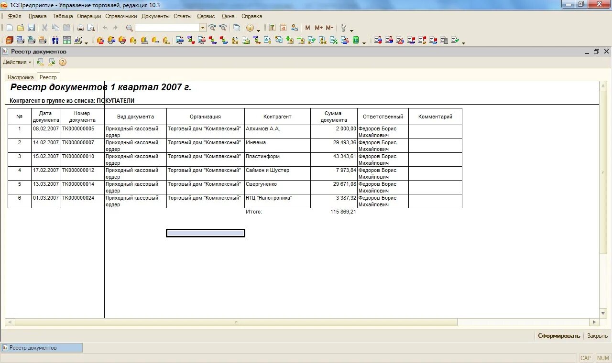The width and height of the screenshot is (612, 363).
Task: Click inside the toolbar search field
Action: [x=167, y=28]
